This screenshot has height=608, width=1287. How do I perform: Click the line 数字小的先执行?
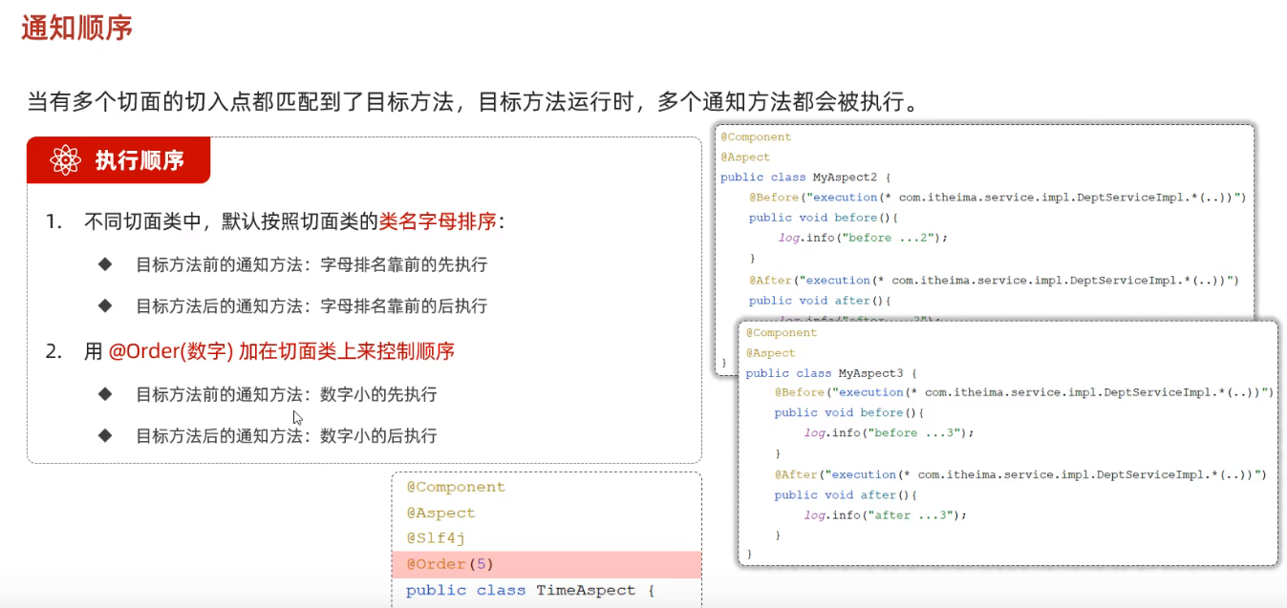287,394
